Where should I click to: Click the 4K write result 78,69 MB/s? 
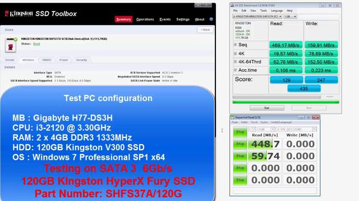point(321,54)
